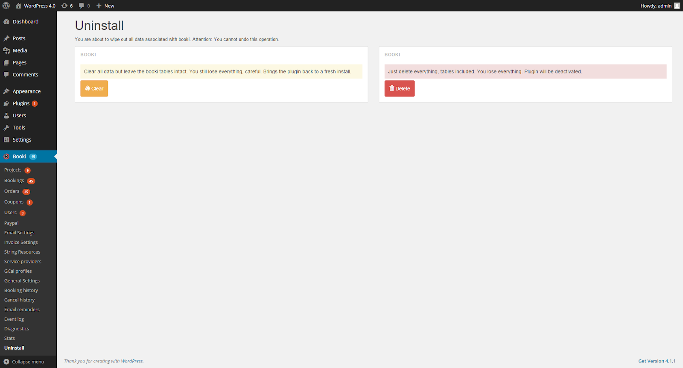The width and height of the screenshot is (683, 368).
Task: Click the Appearance paintbrush icon
Action: click(6, 91)
